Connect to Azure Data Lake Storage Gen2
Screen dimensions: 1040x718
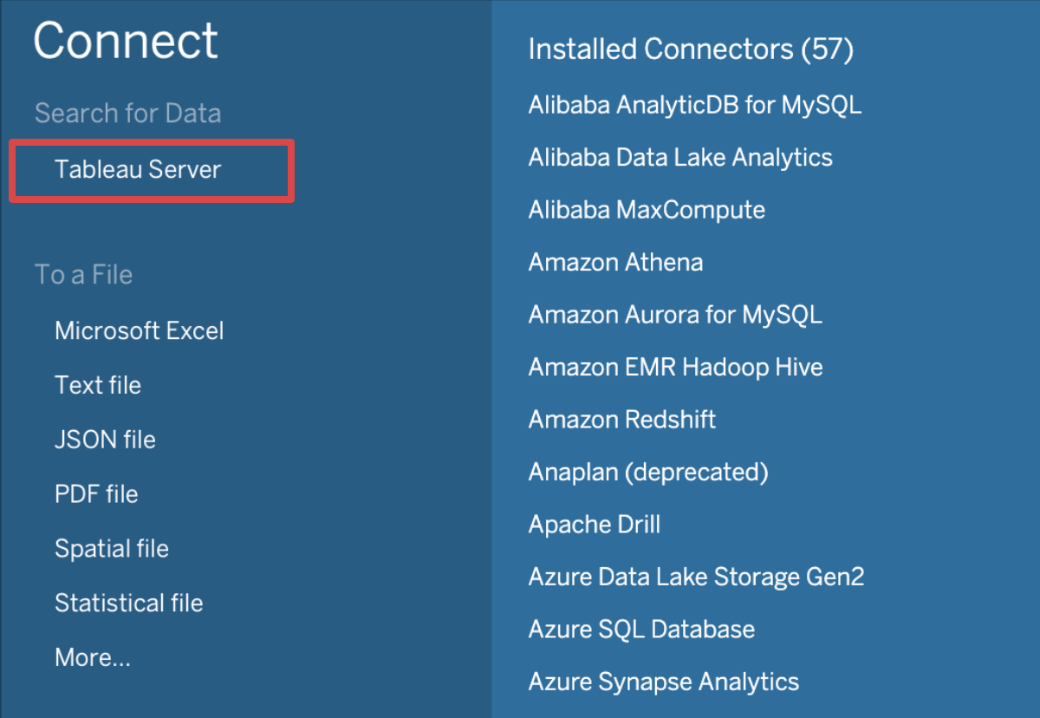pyautogui.click(x=696, y=577)
